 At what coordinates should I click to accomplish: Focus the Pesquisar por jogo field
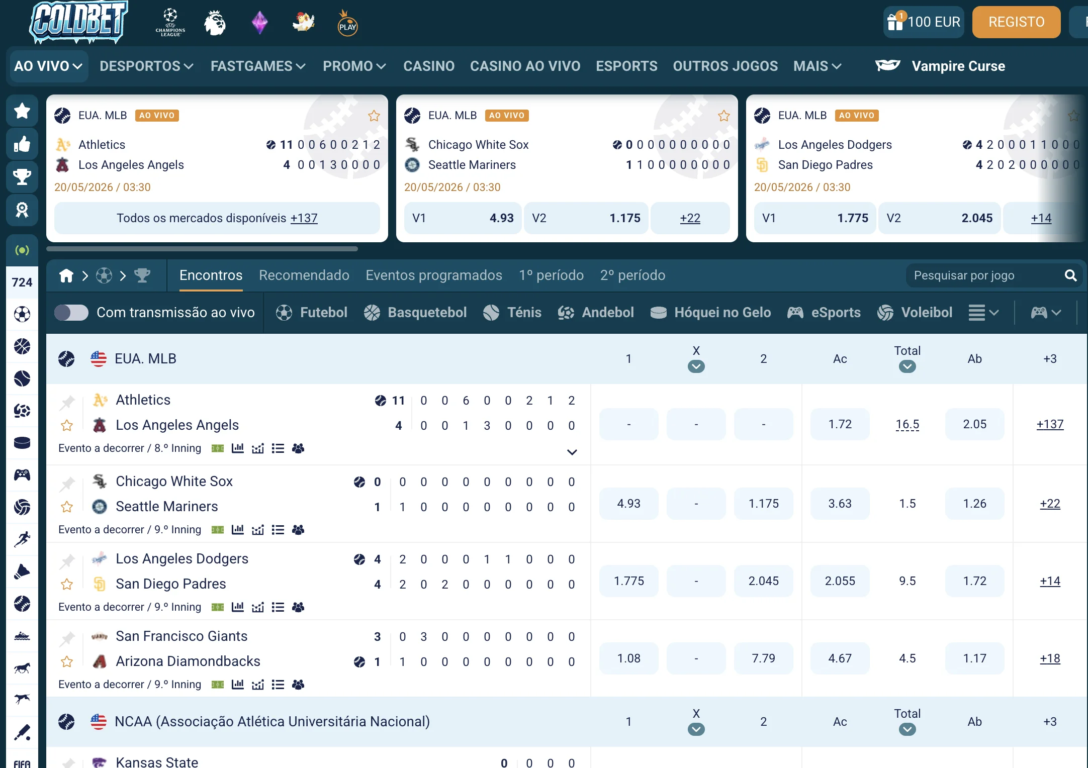[994, 275]
